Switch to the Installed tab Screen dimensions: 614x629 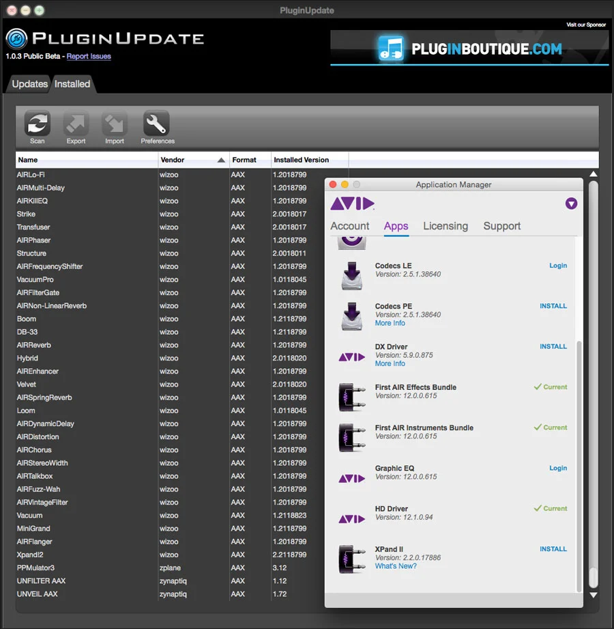[x=72, y=84]
